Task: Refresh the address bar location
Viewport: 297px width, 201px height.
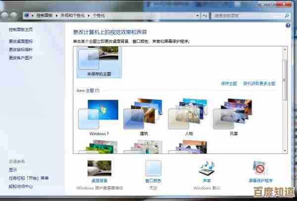Action: (x=205, y=16)
